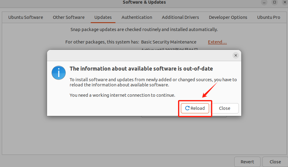The width and height of the screenshot is (288, 167).
Task: Click the Snap package updates notice text
Action: pos(144,30)
